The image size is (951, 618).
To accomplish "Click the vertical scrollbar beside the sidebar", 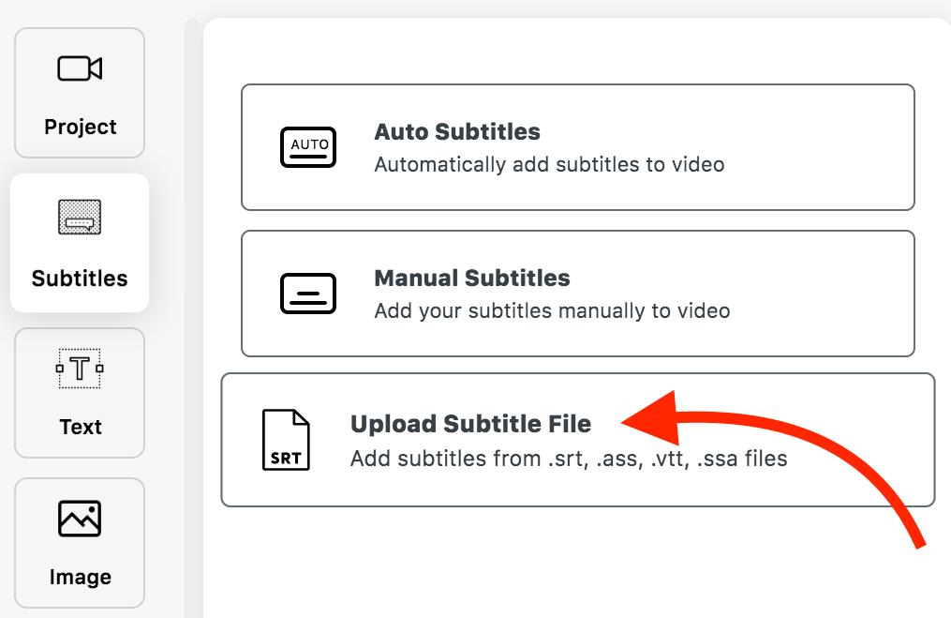I will tap(192, 318).
